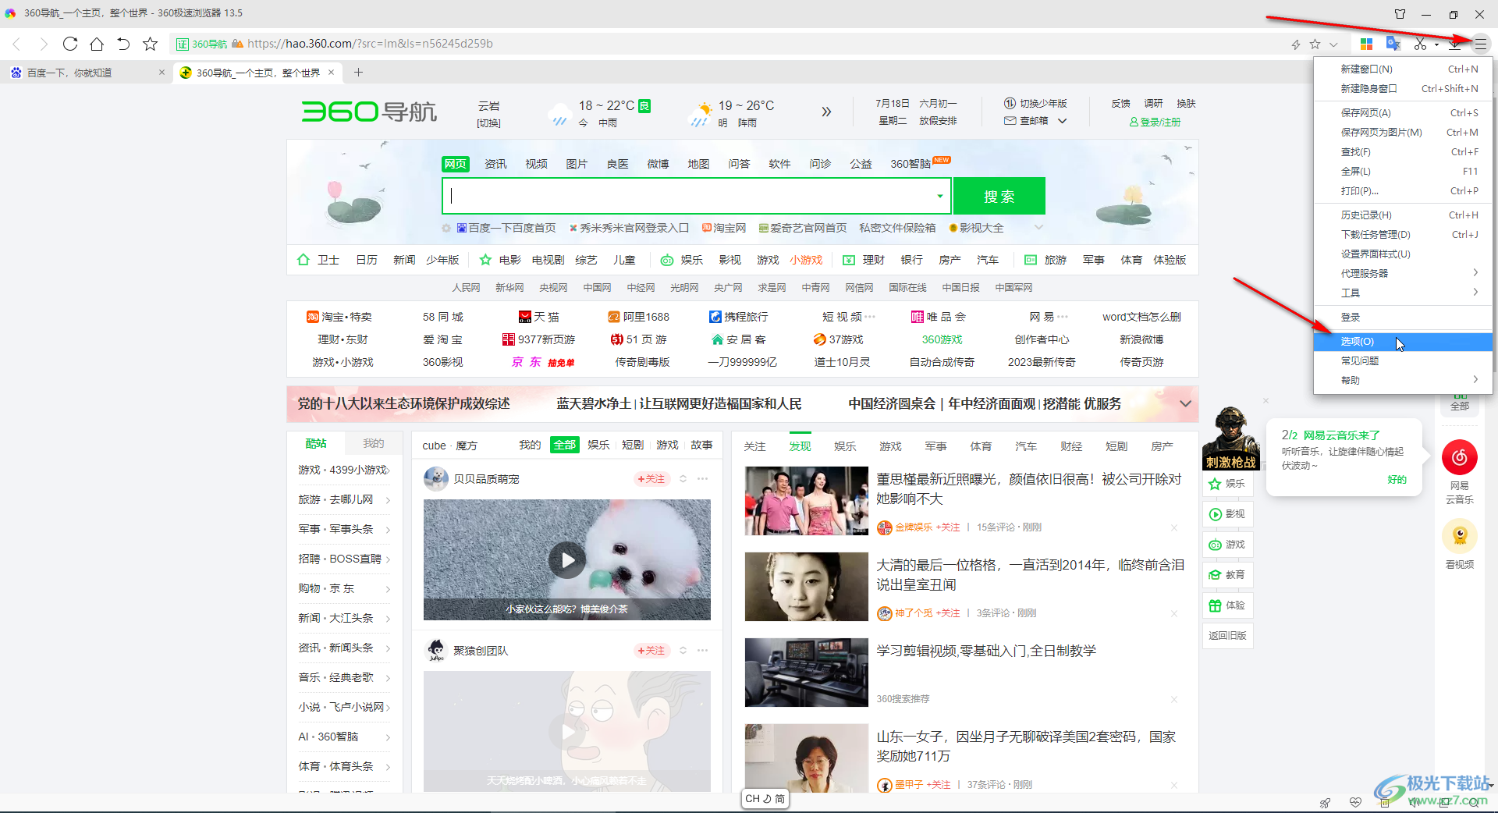Switch search category to 视频
Viewport: 1498px width, 813px height.
click(x=536, y=164)
